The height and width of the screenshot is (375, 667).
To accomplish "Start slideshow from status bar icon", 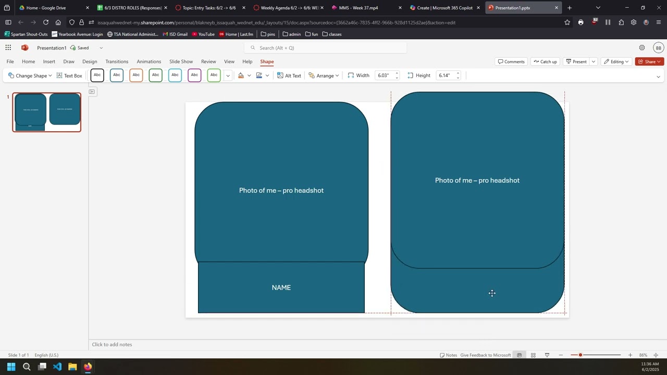I will [x=547, y=355].
